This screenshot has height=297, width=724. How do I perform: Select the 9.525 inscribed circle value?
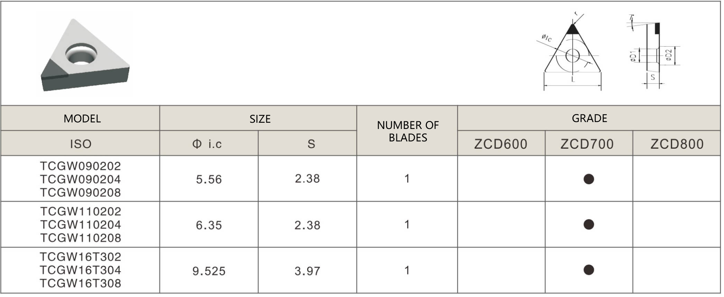pos(209,271)
